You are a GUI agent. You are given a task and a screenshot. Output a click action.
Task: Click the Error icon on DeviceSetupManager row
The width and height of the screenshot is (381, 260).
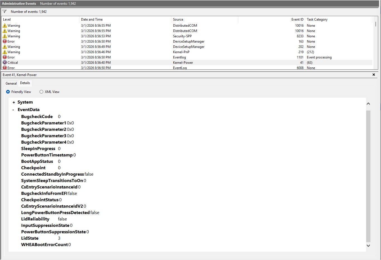tap(5, 41)
